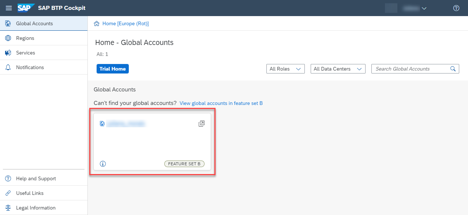Select Notifications in sidebar
The height and width of the screenshot is (215, 468).
click(44, 67)
